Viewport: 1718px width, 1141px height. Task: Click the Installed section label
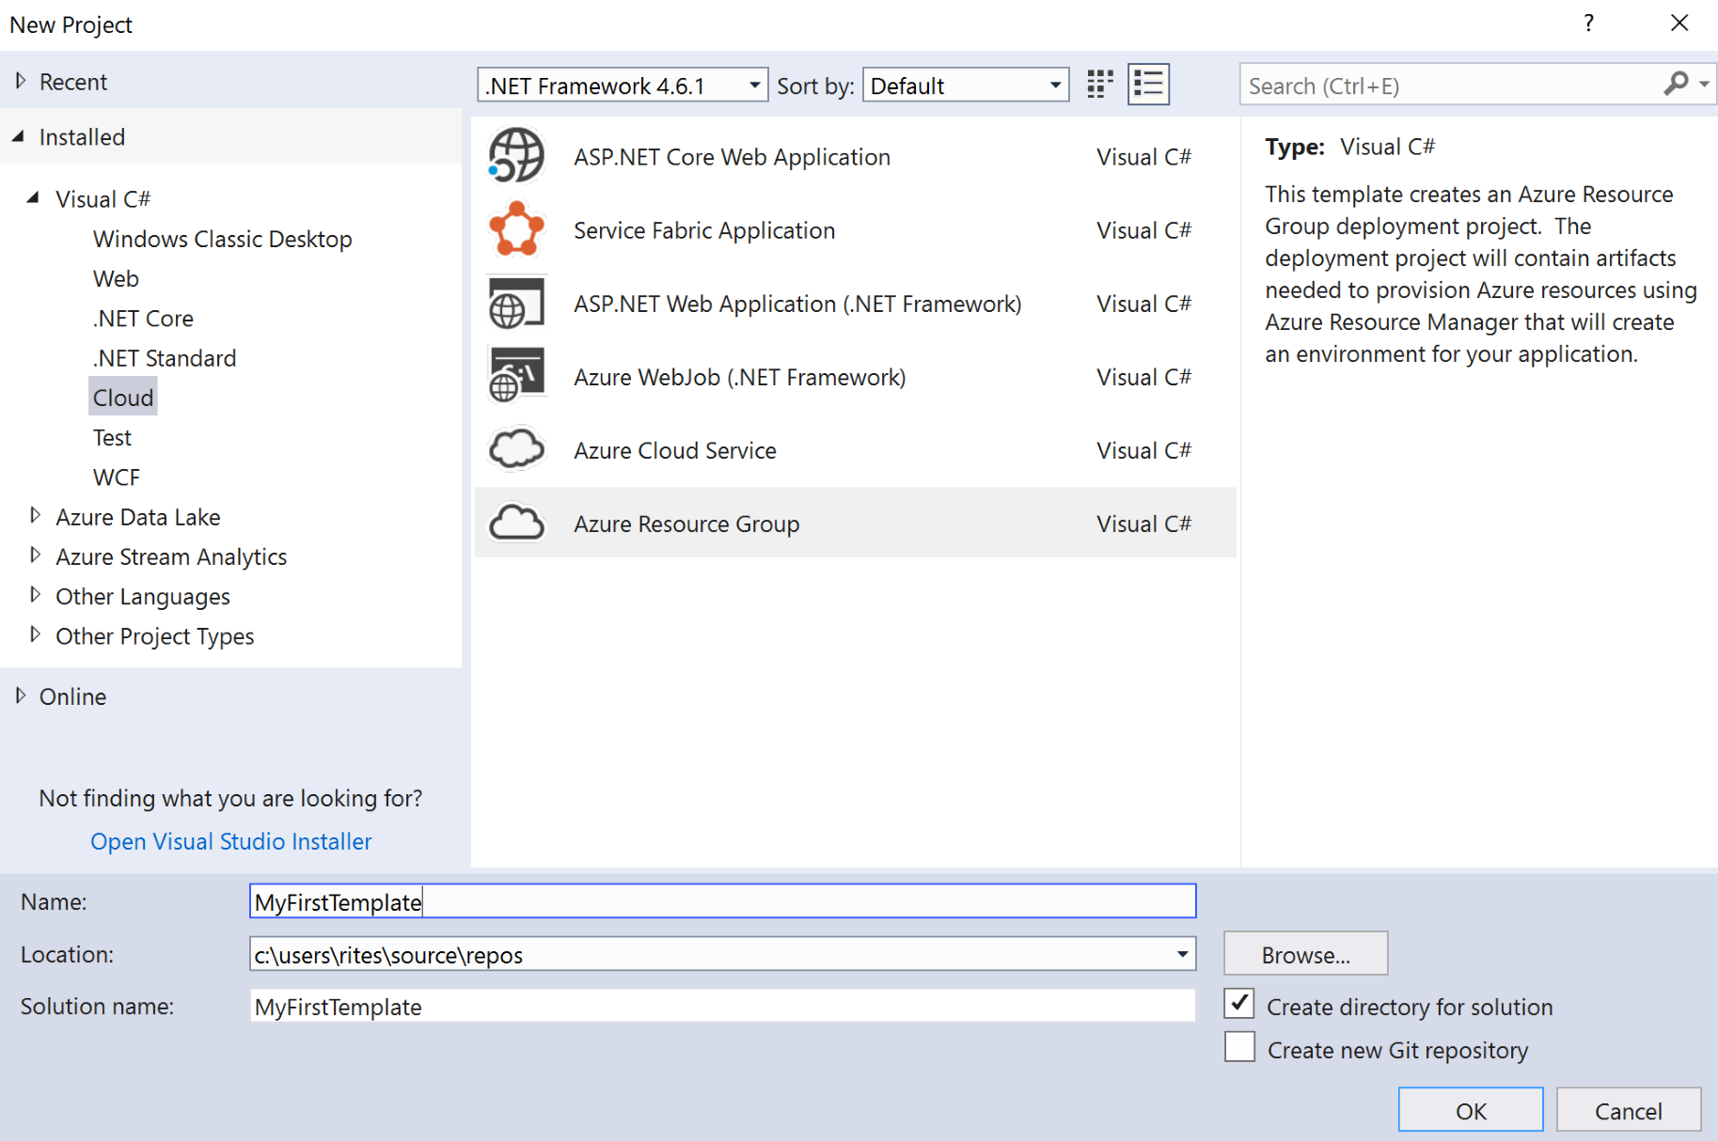point(82,137)
